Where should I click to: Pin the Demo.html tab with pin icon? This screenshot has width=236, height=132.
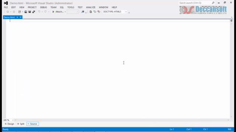point(17,17)
